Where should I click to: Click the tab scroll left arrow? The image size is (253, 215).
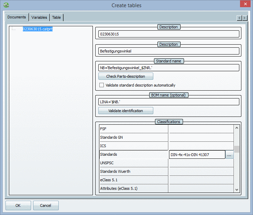click(x=239, y=18)
